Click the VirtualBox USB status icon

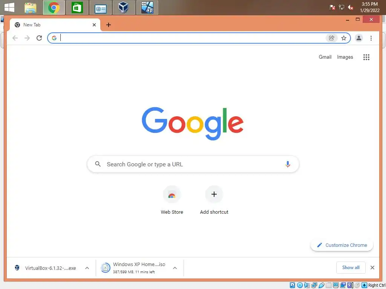click(322, 285)
